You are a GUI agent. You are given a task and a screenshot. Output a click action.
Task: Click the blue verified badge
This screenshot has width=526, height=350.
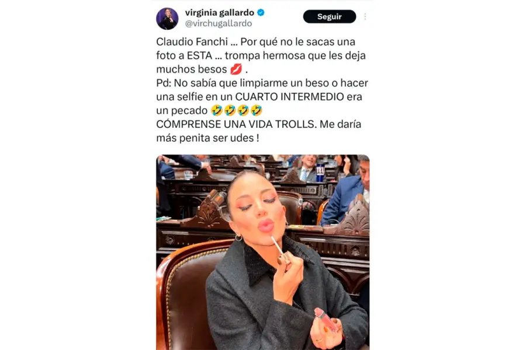click(261, 13)
